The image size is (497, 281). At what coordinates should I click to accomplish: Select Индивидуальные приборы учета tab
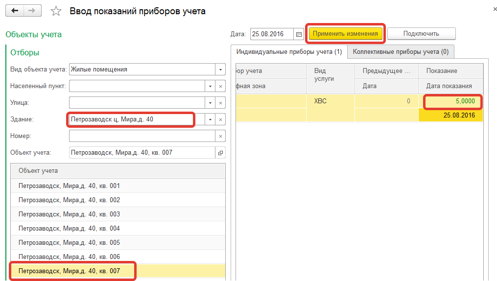click(289, 51)
